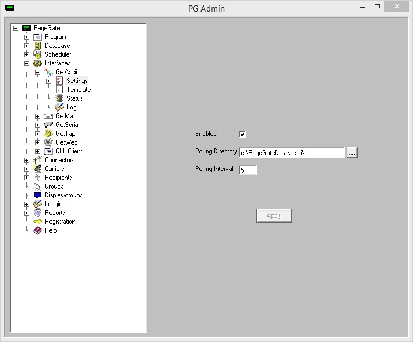The height and width of the screenshot is (342, 413).
Task: Click the Template page icon
Action: point(59,90)
